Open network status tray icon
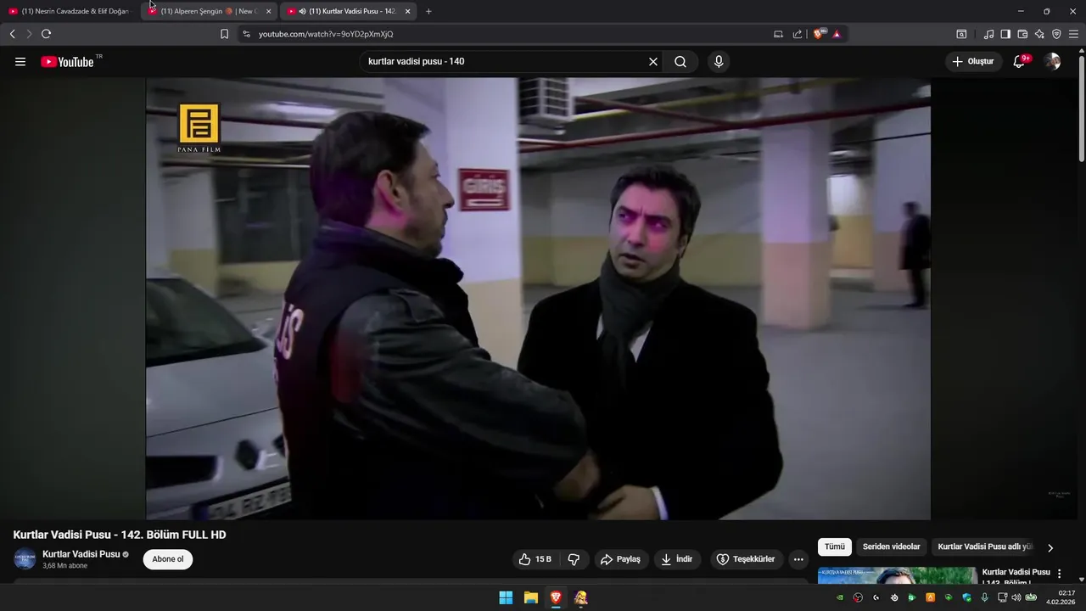 point(1003,597)
